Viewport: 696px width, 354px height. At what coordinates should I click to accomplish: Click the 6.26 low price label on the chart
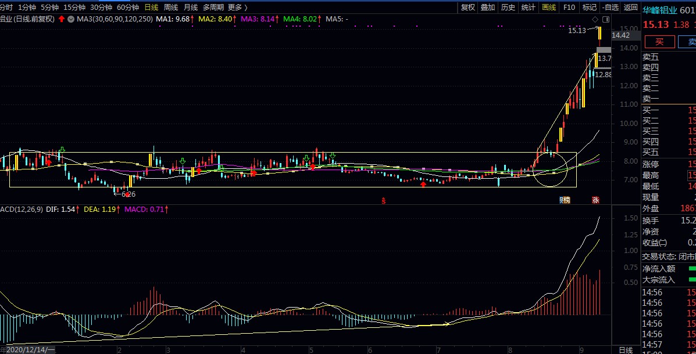click(126, 194)
